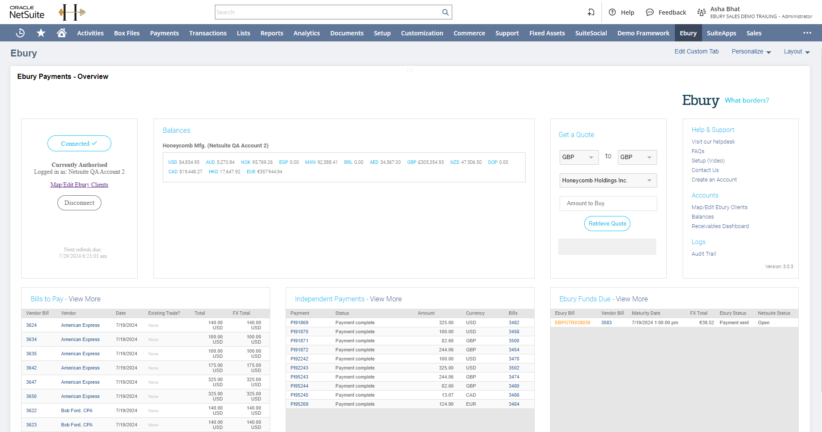Viewport: 822px width, 432px height.
Task: Open the Create New icon
Action: point(591,13)
